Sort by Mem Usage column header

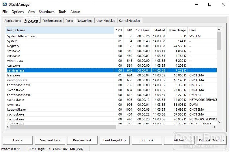(177, 30)
